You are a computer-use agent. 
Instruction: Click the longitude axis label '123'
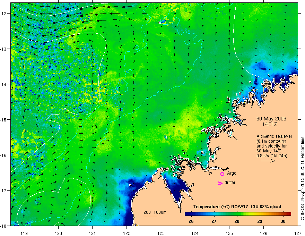coord(161,233)
